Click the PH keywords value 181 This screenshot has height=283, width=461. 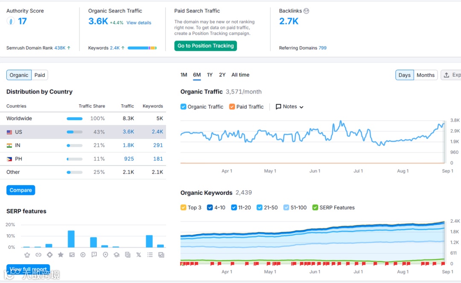158,159
